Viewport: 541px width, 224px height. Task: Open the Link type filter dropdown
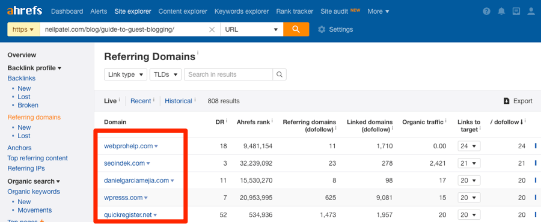(x=126, y=74)
